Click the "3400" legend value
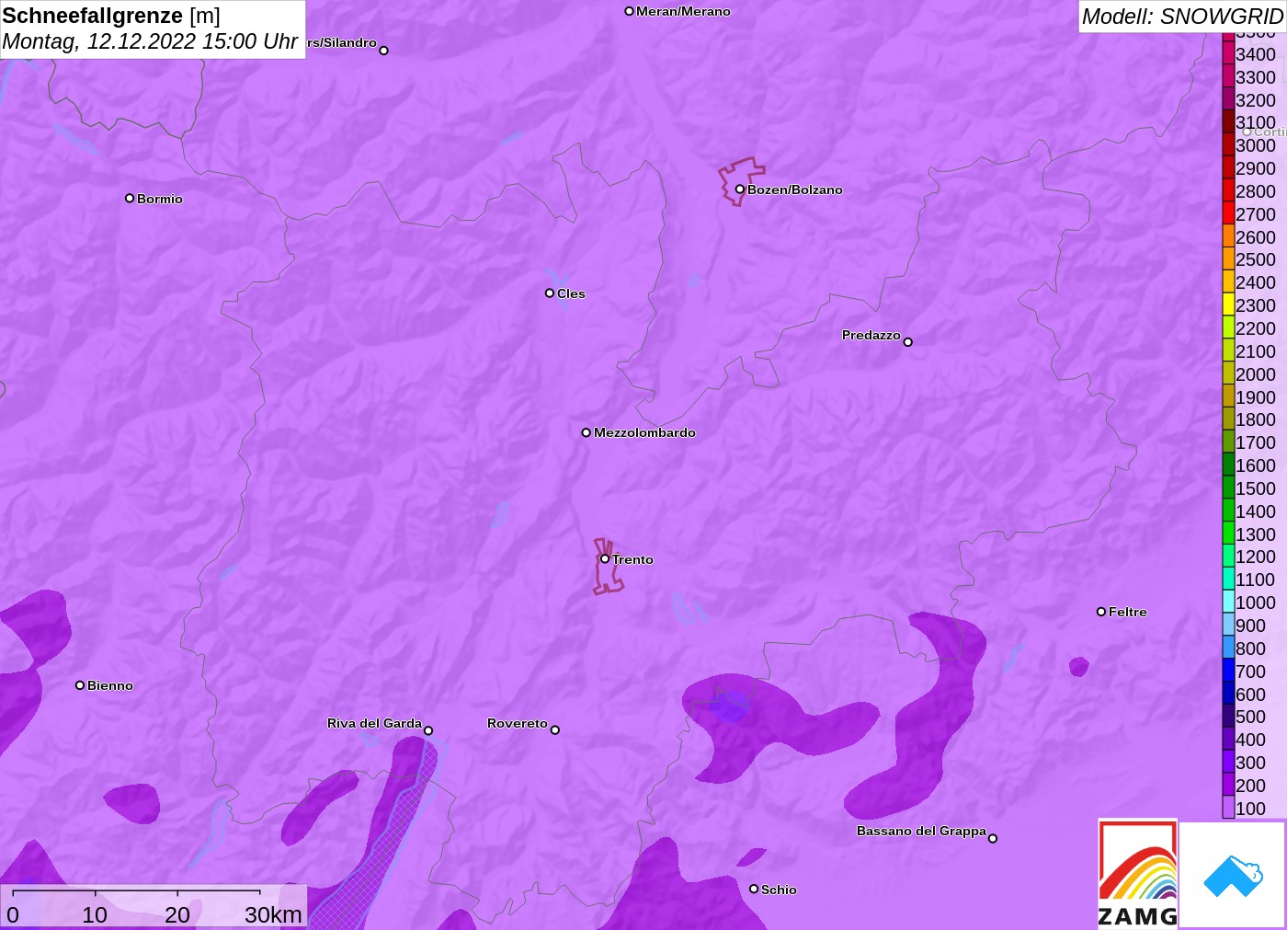Image resolution: width=1287 pixels, height=930 pixels. [1256, 54]
